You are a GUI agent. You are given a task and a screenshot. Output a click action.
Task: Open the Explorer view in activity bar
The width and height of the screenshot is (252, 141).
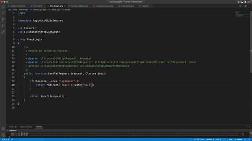3,7
